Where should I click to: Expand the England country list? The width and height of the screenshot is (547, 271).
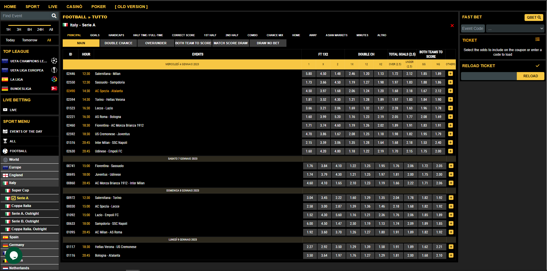(30, 175)
